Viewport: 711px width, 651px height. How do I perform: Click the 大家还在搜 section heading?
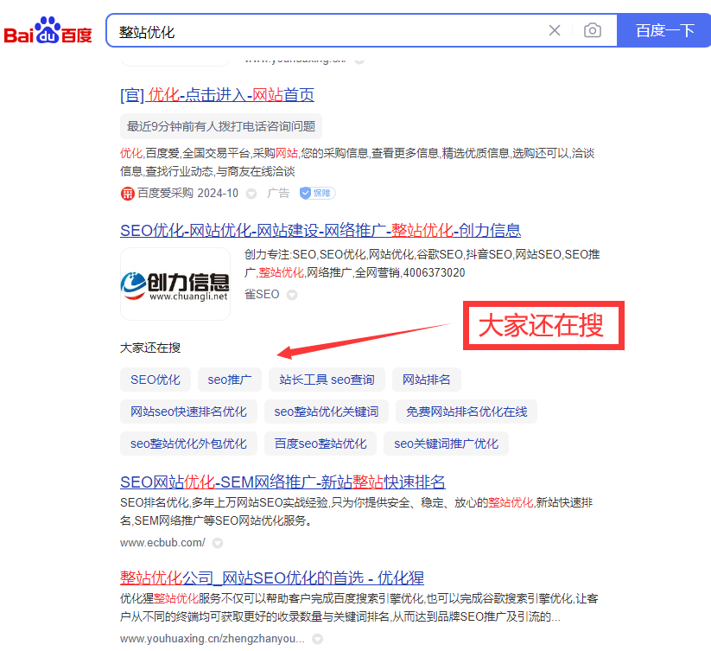(x=150, y=348)
